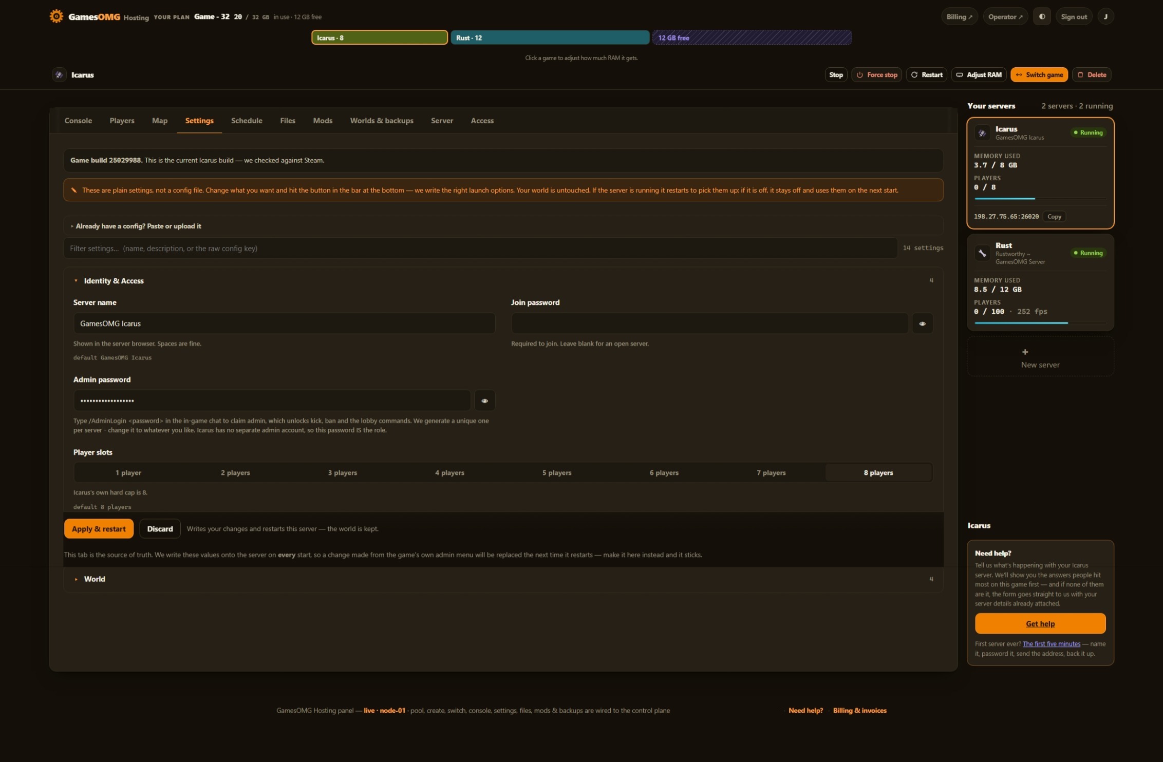Viewport: 1163px width, 762px height.
Task: Select 6 players slot option
Action: click(664, 472)
